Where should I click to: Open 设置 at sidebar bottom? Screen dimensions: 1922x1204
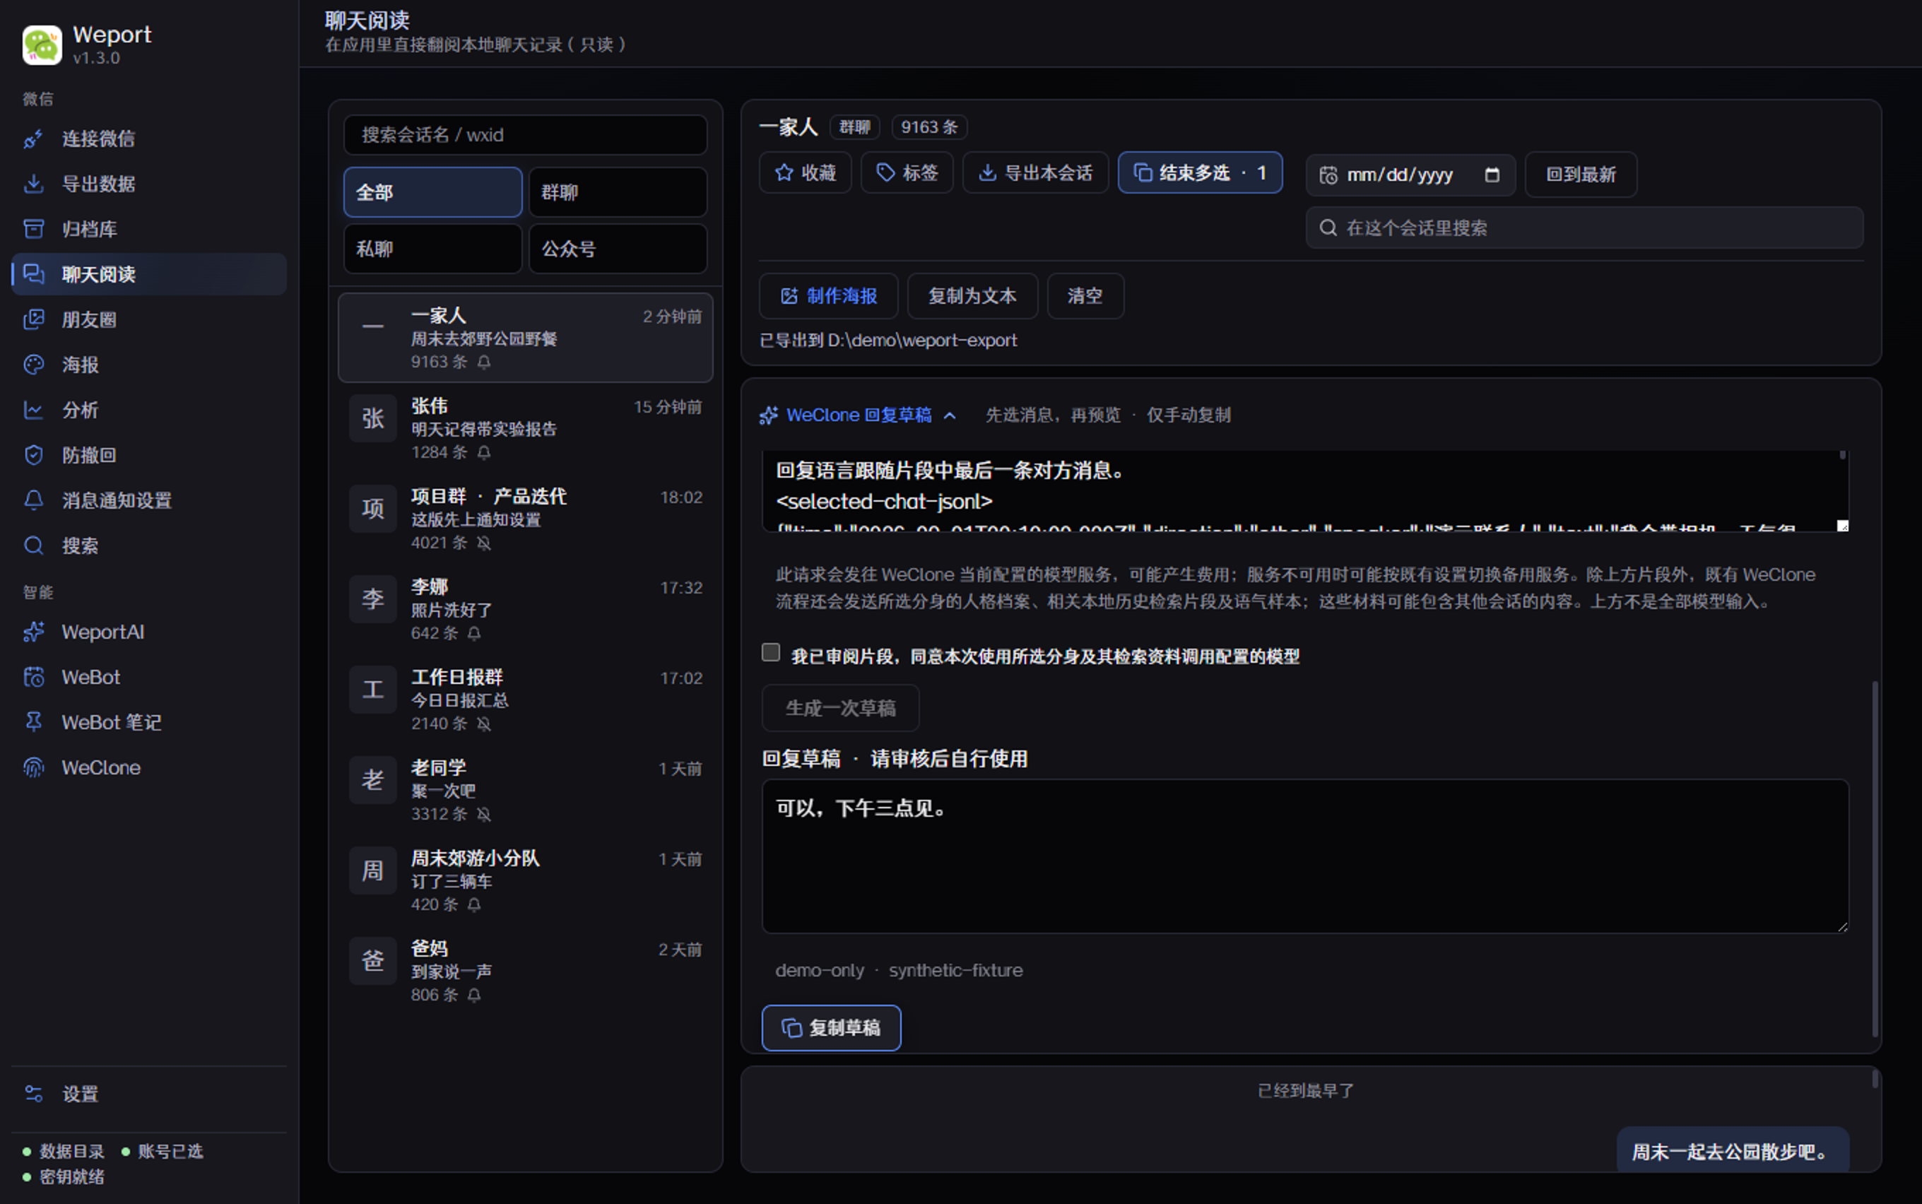point(149,1094)
